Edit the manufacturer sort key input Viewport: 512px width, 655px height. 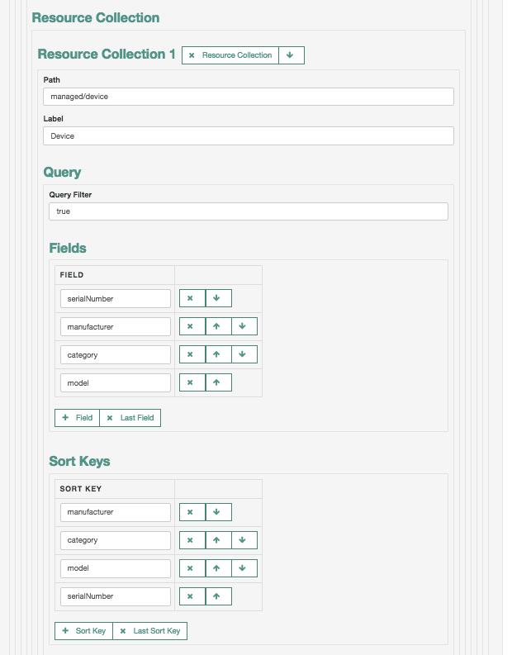(116, 512)
